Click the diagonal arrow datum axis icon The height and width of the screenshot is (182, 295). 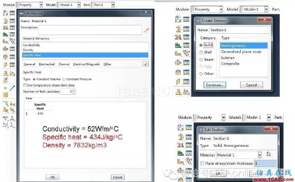13,88
